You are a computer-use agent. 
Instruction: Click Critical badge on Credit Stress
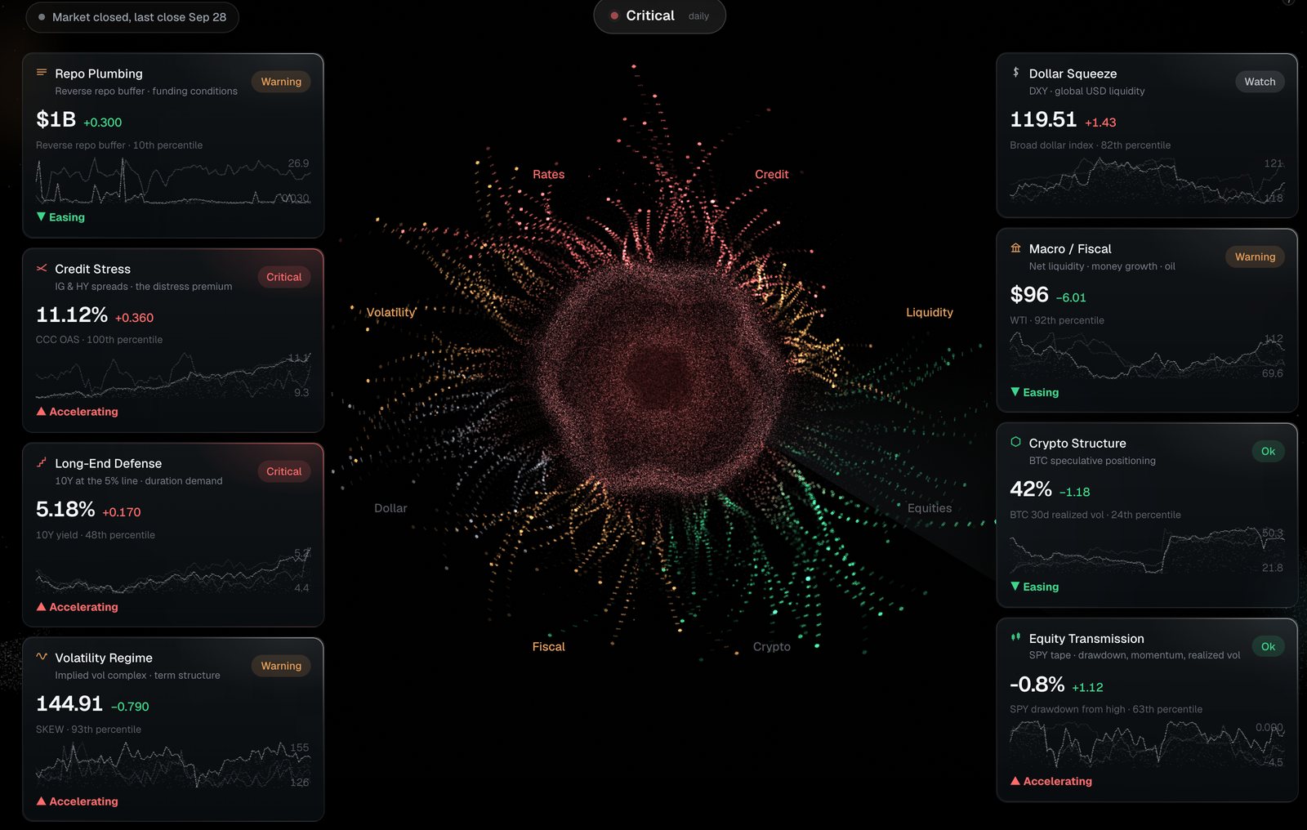[283, 277]
